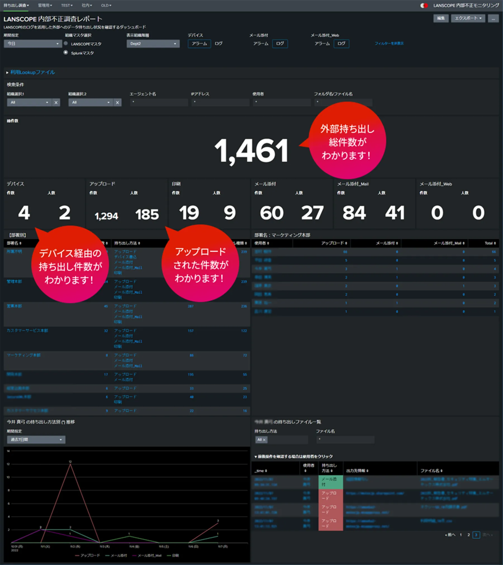This screenshot has height=565, width=503.
Task: Click the フィルターを非表示 link
Action: coord(389,43)
